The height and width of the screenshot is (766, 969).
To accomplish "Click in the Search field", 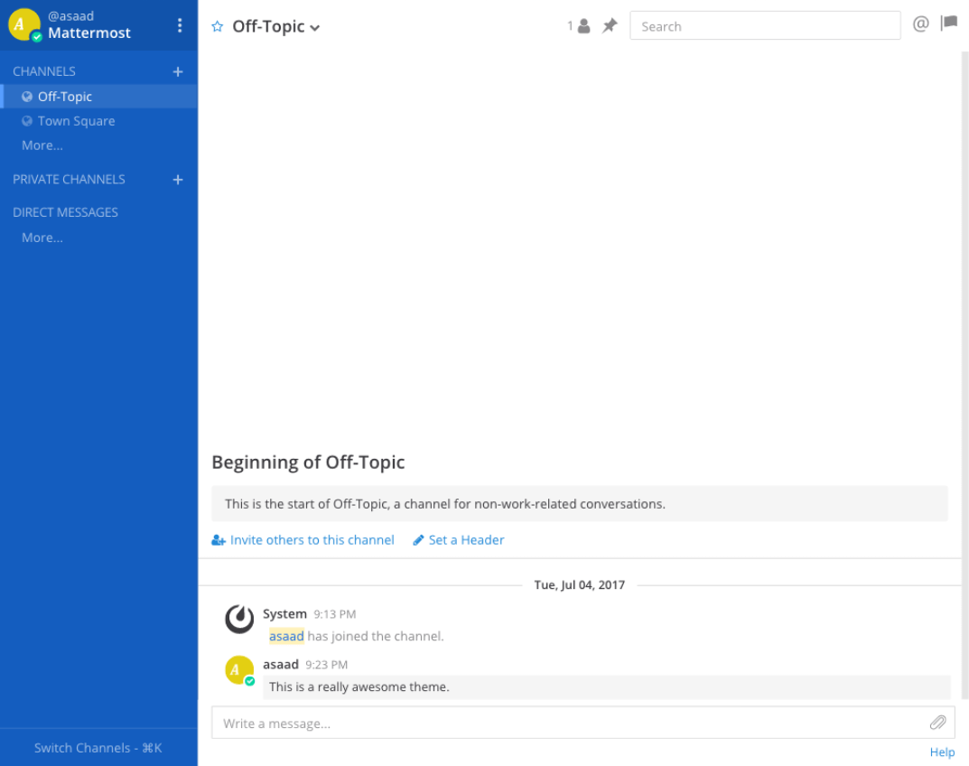I will [764, 26].
